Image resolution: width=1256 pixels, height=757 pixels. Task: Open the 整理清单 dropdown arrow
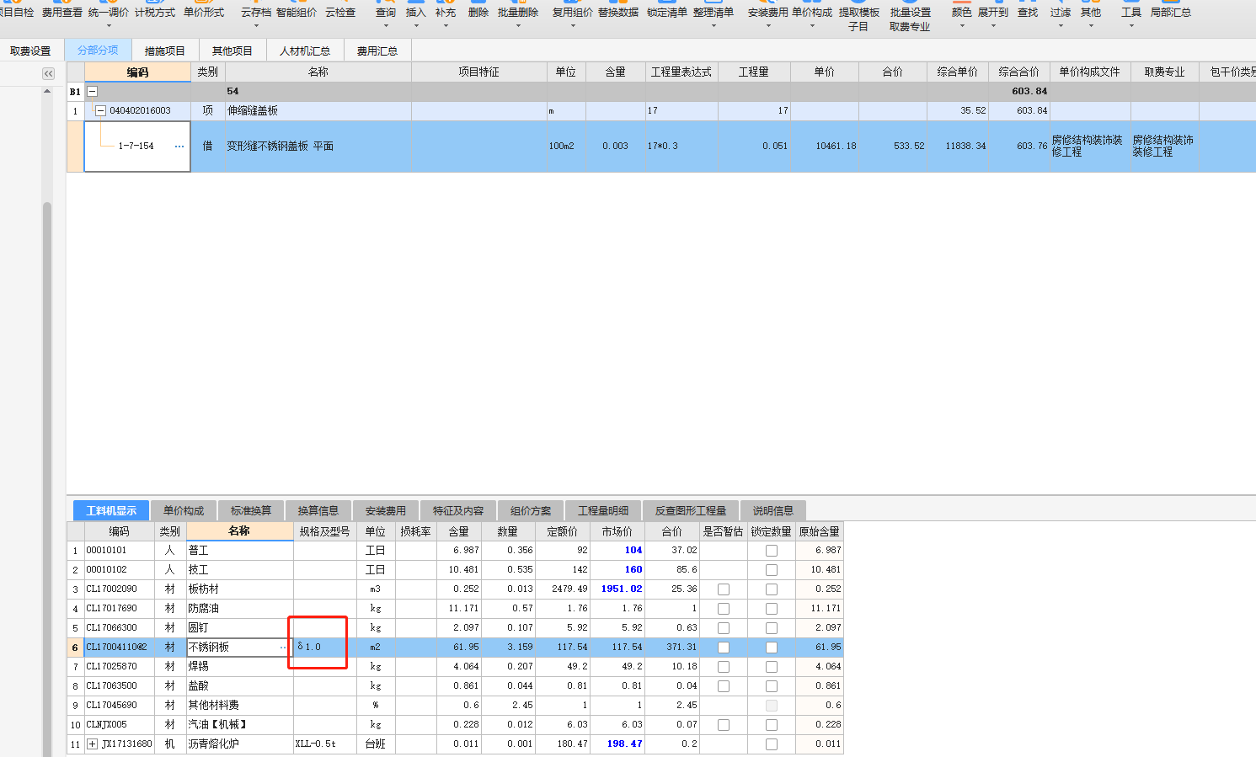[714, 26]
